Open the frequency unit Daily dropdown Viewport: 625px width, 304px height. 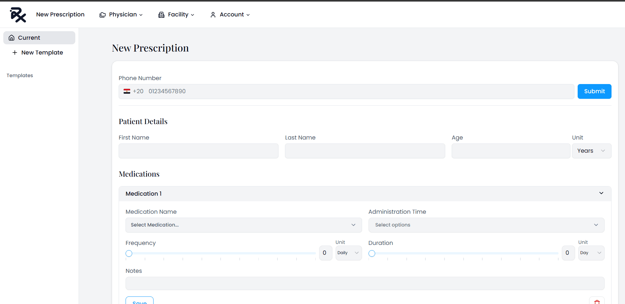point(348,253)
